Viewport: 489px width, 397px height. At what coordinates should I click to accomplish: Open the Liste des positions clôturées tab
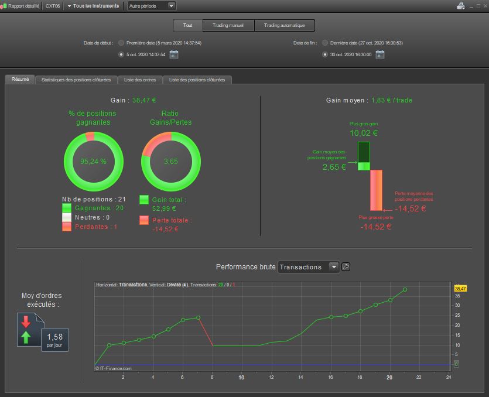click(197, 80)
